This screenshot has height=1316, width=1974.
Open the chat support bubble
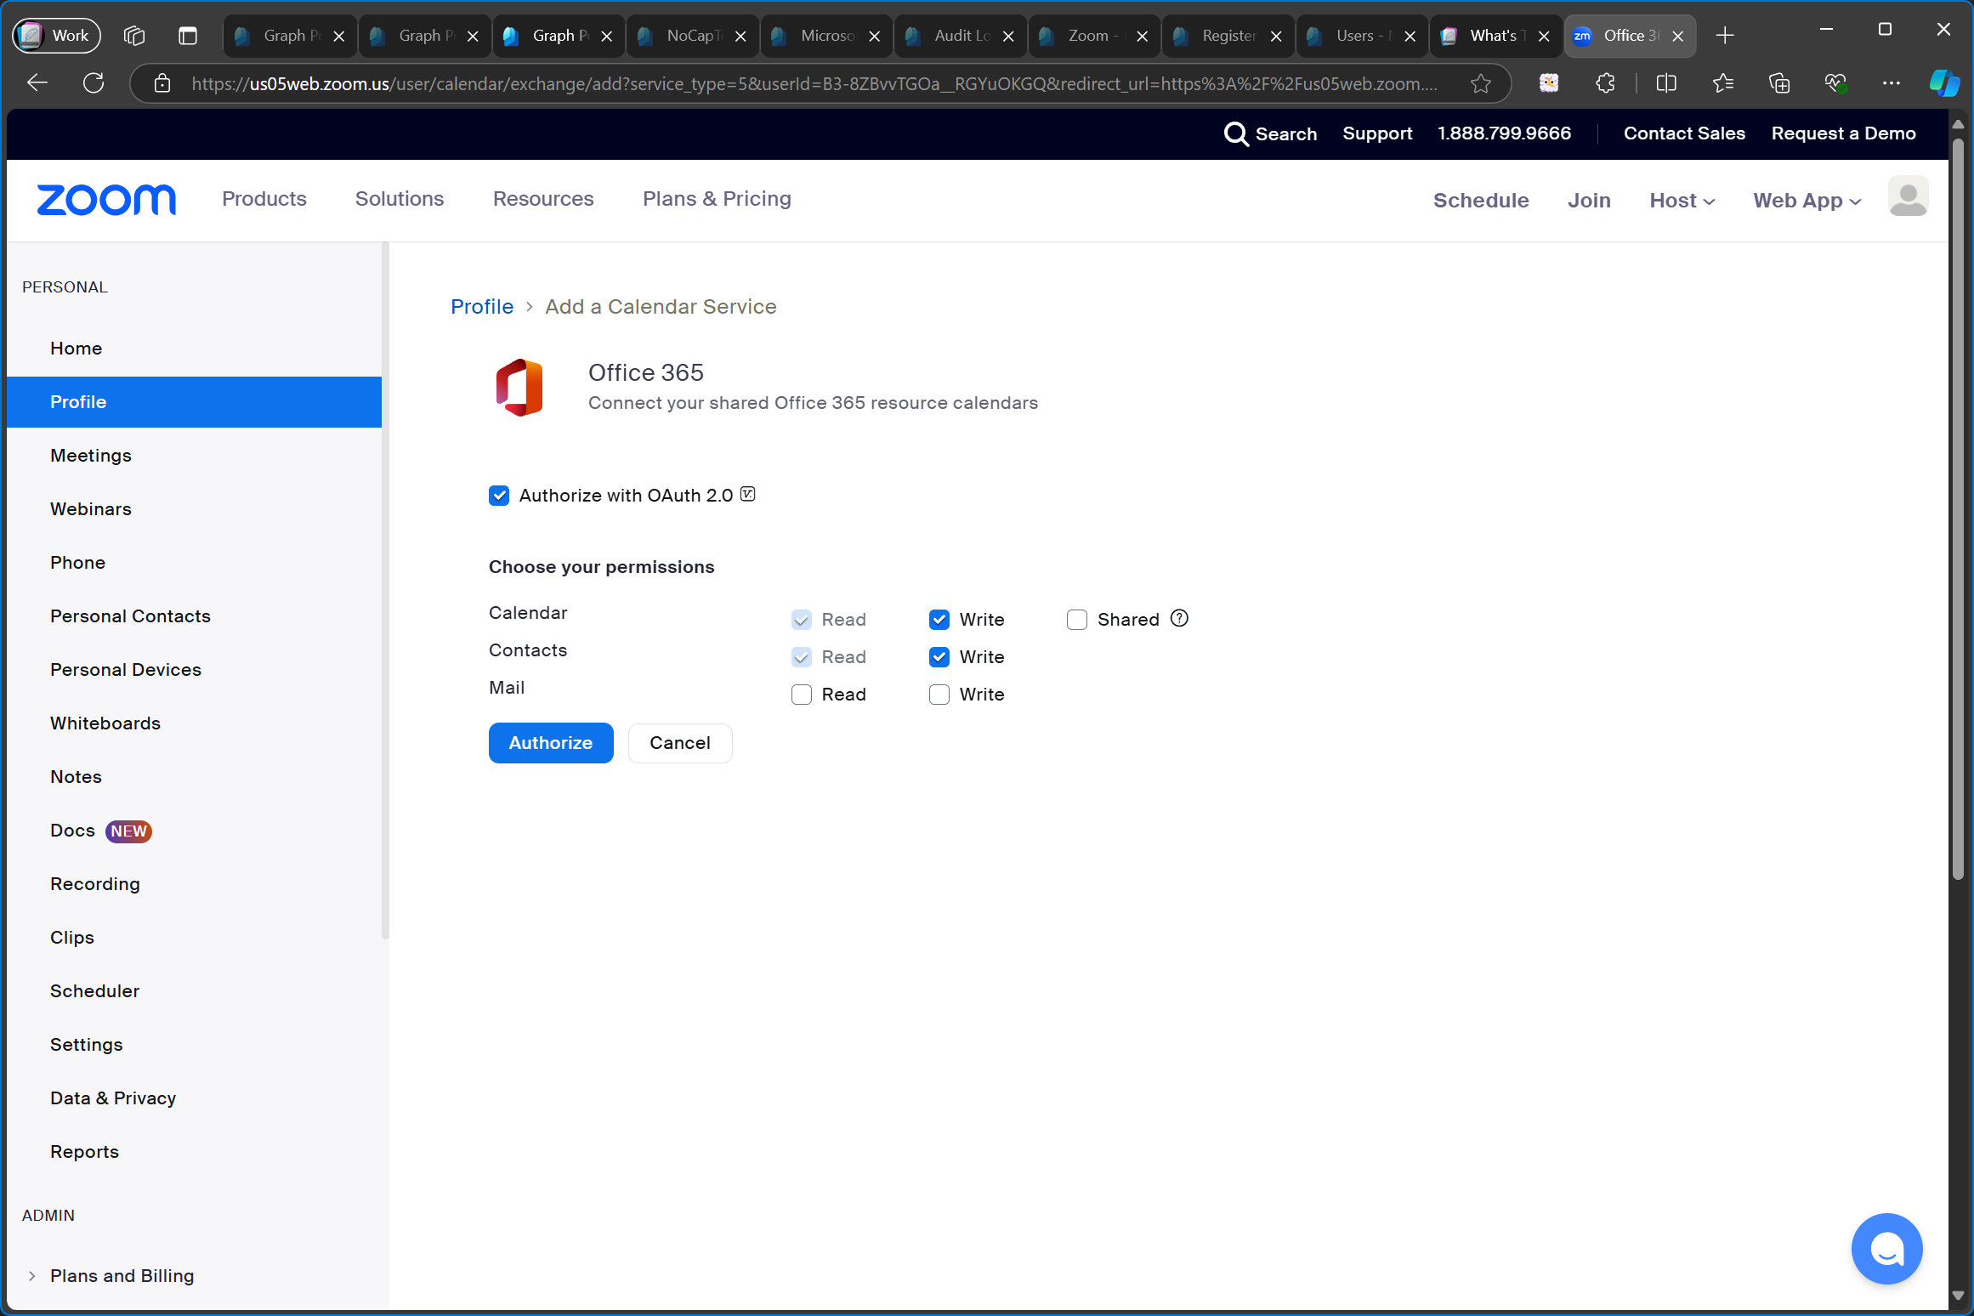coord(1886,1249)
